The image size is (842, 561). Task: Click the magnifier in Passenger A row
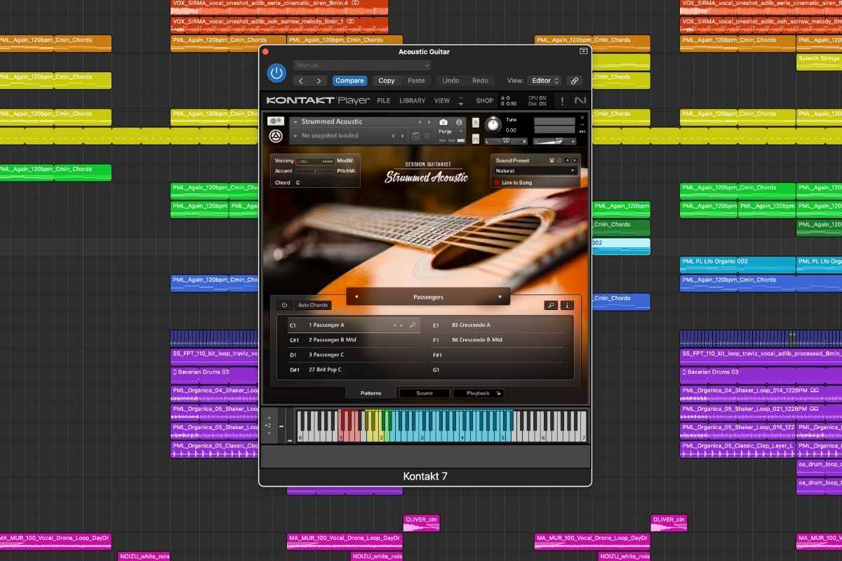pyautogui.click(x=413, y=325)
